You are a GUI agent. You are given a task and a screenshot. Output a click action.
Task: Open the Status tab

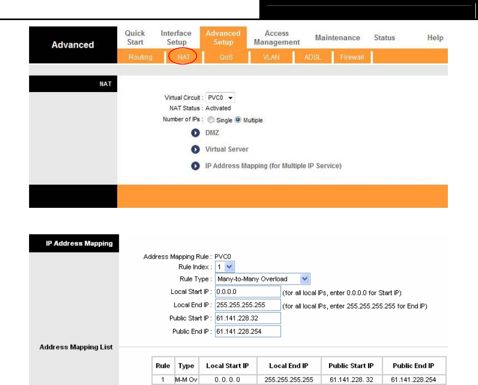coord(384,38)
